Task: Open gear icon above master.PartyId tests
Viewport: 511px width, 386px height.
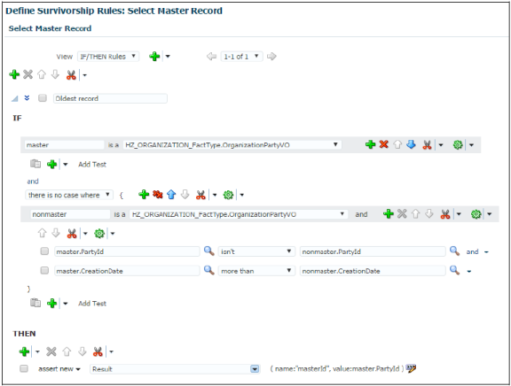Action: 99,234
